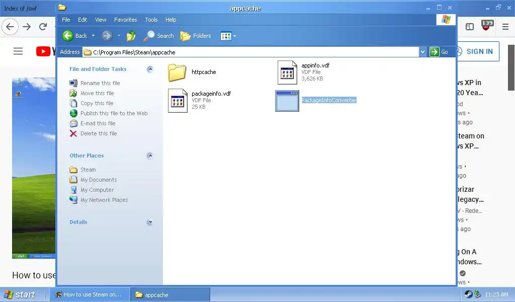Screen dimensions: 515x302
Task: Click the YouTube logo
Action: coord(46,51)
